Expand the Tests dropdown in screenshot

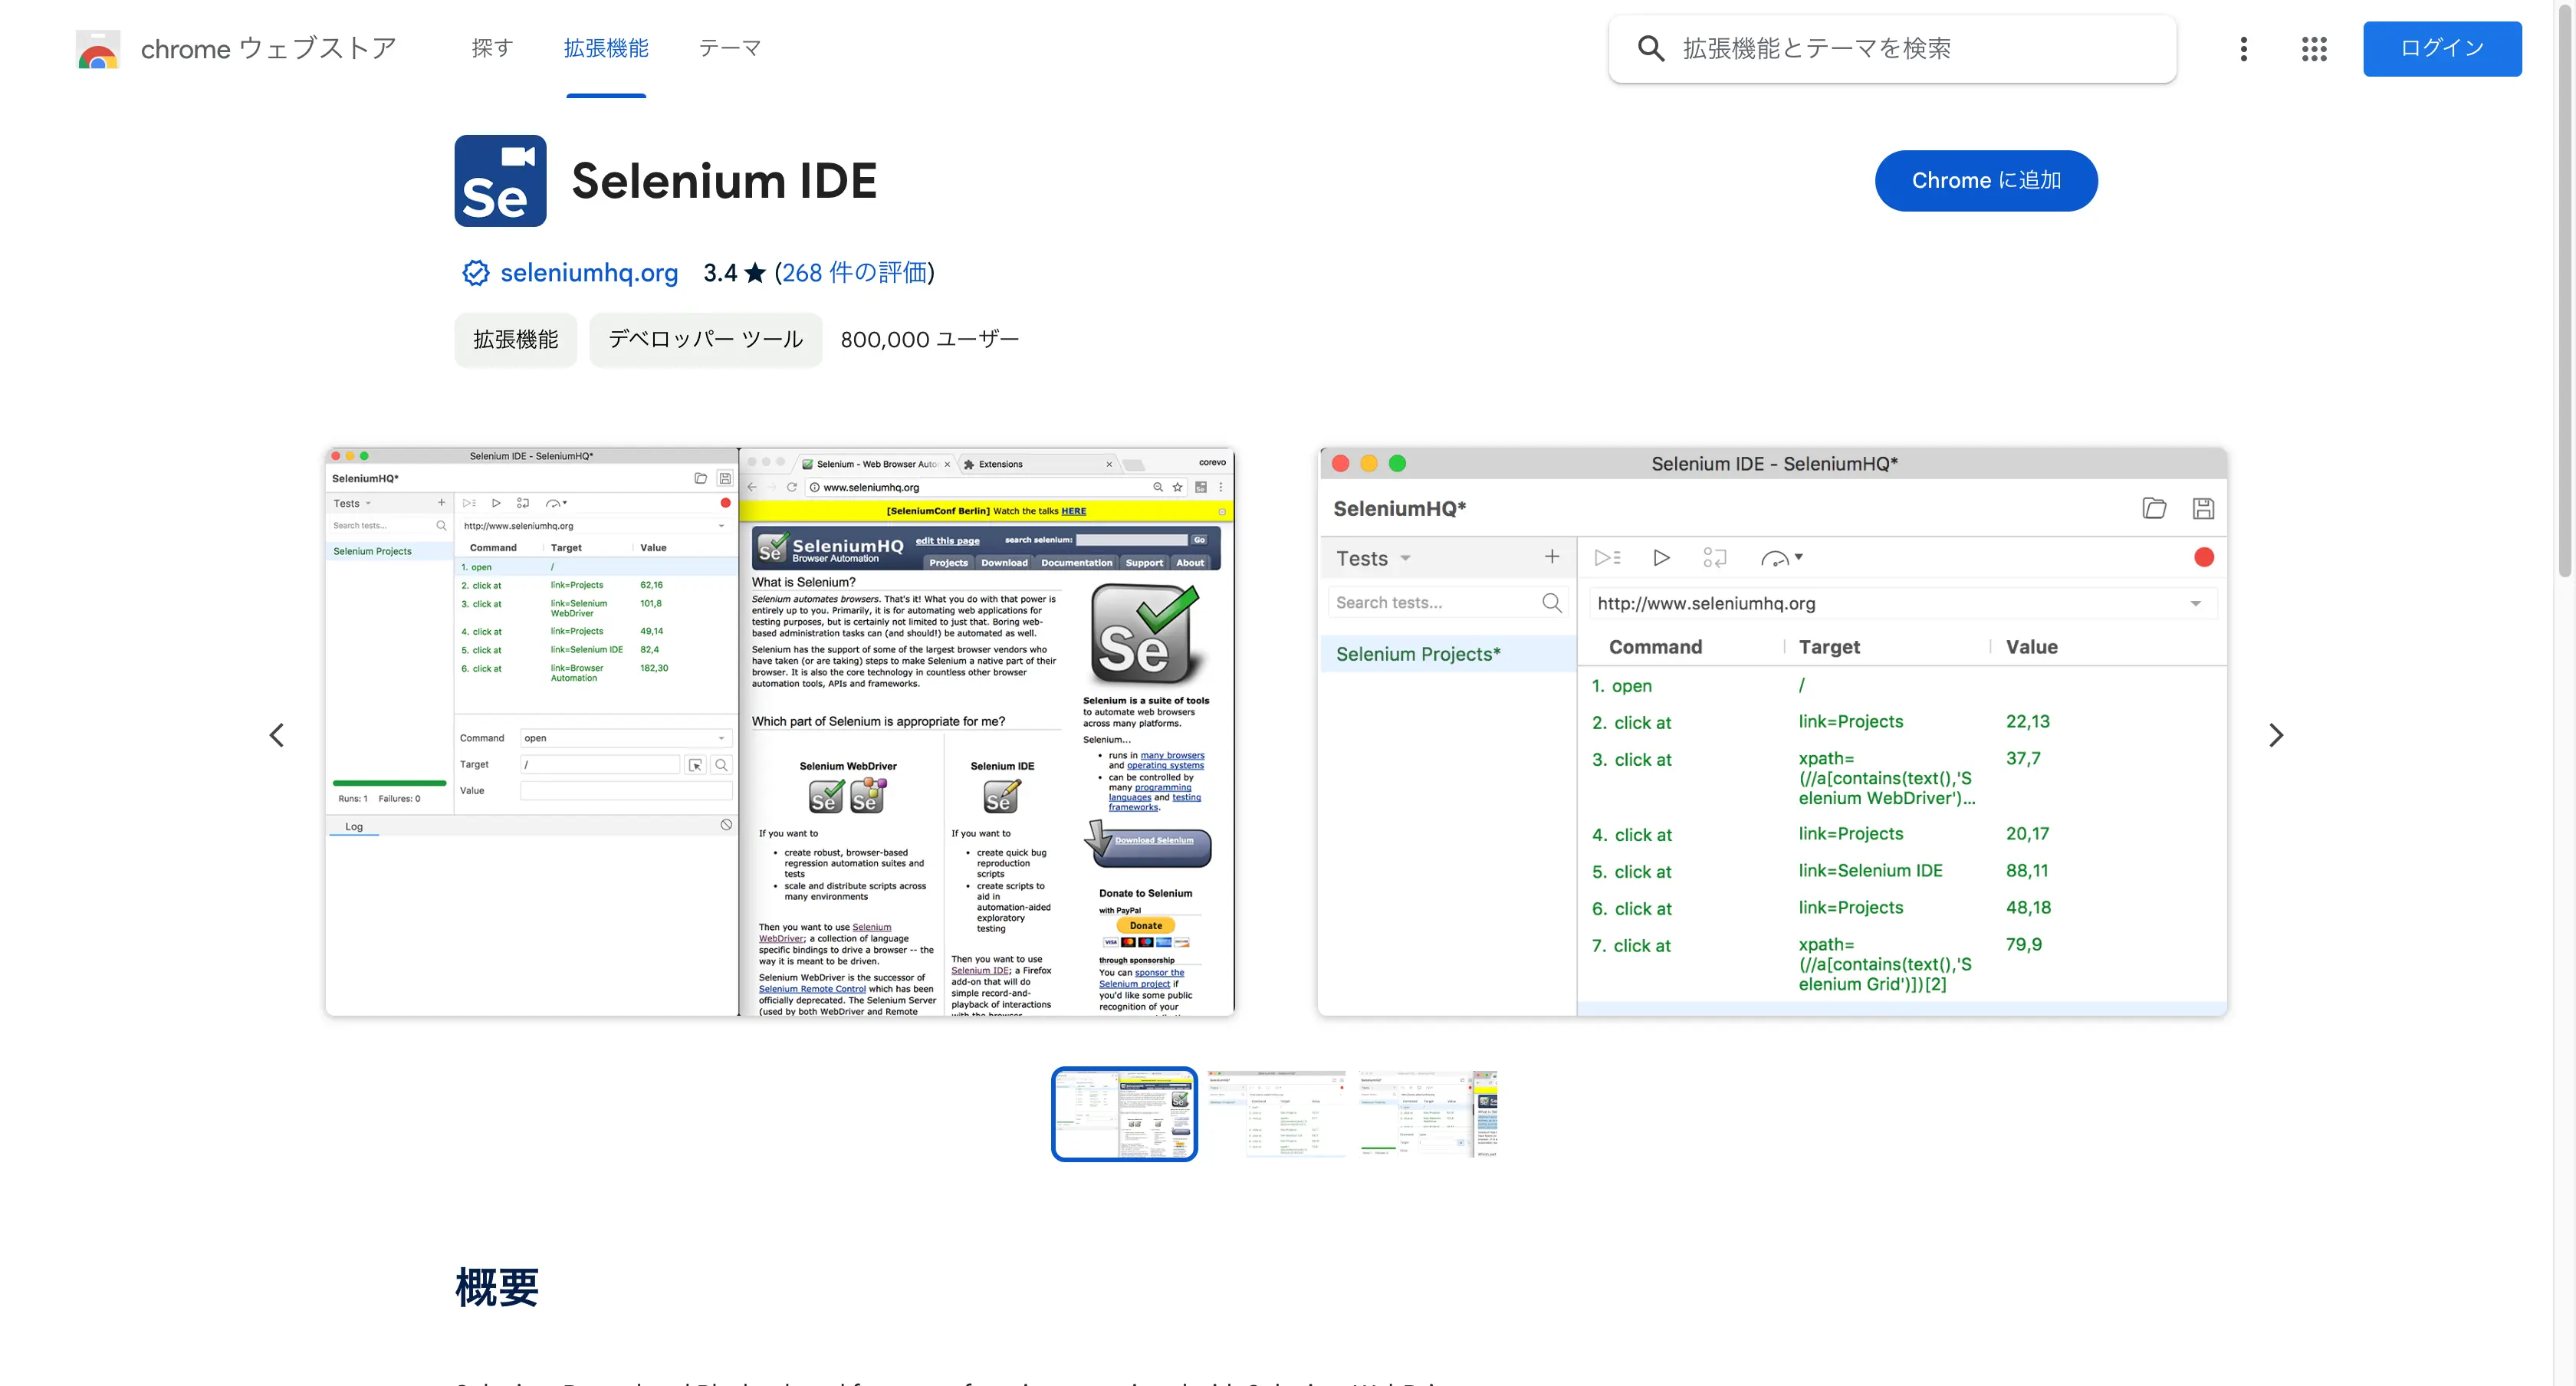coord(1404,559)
